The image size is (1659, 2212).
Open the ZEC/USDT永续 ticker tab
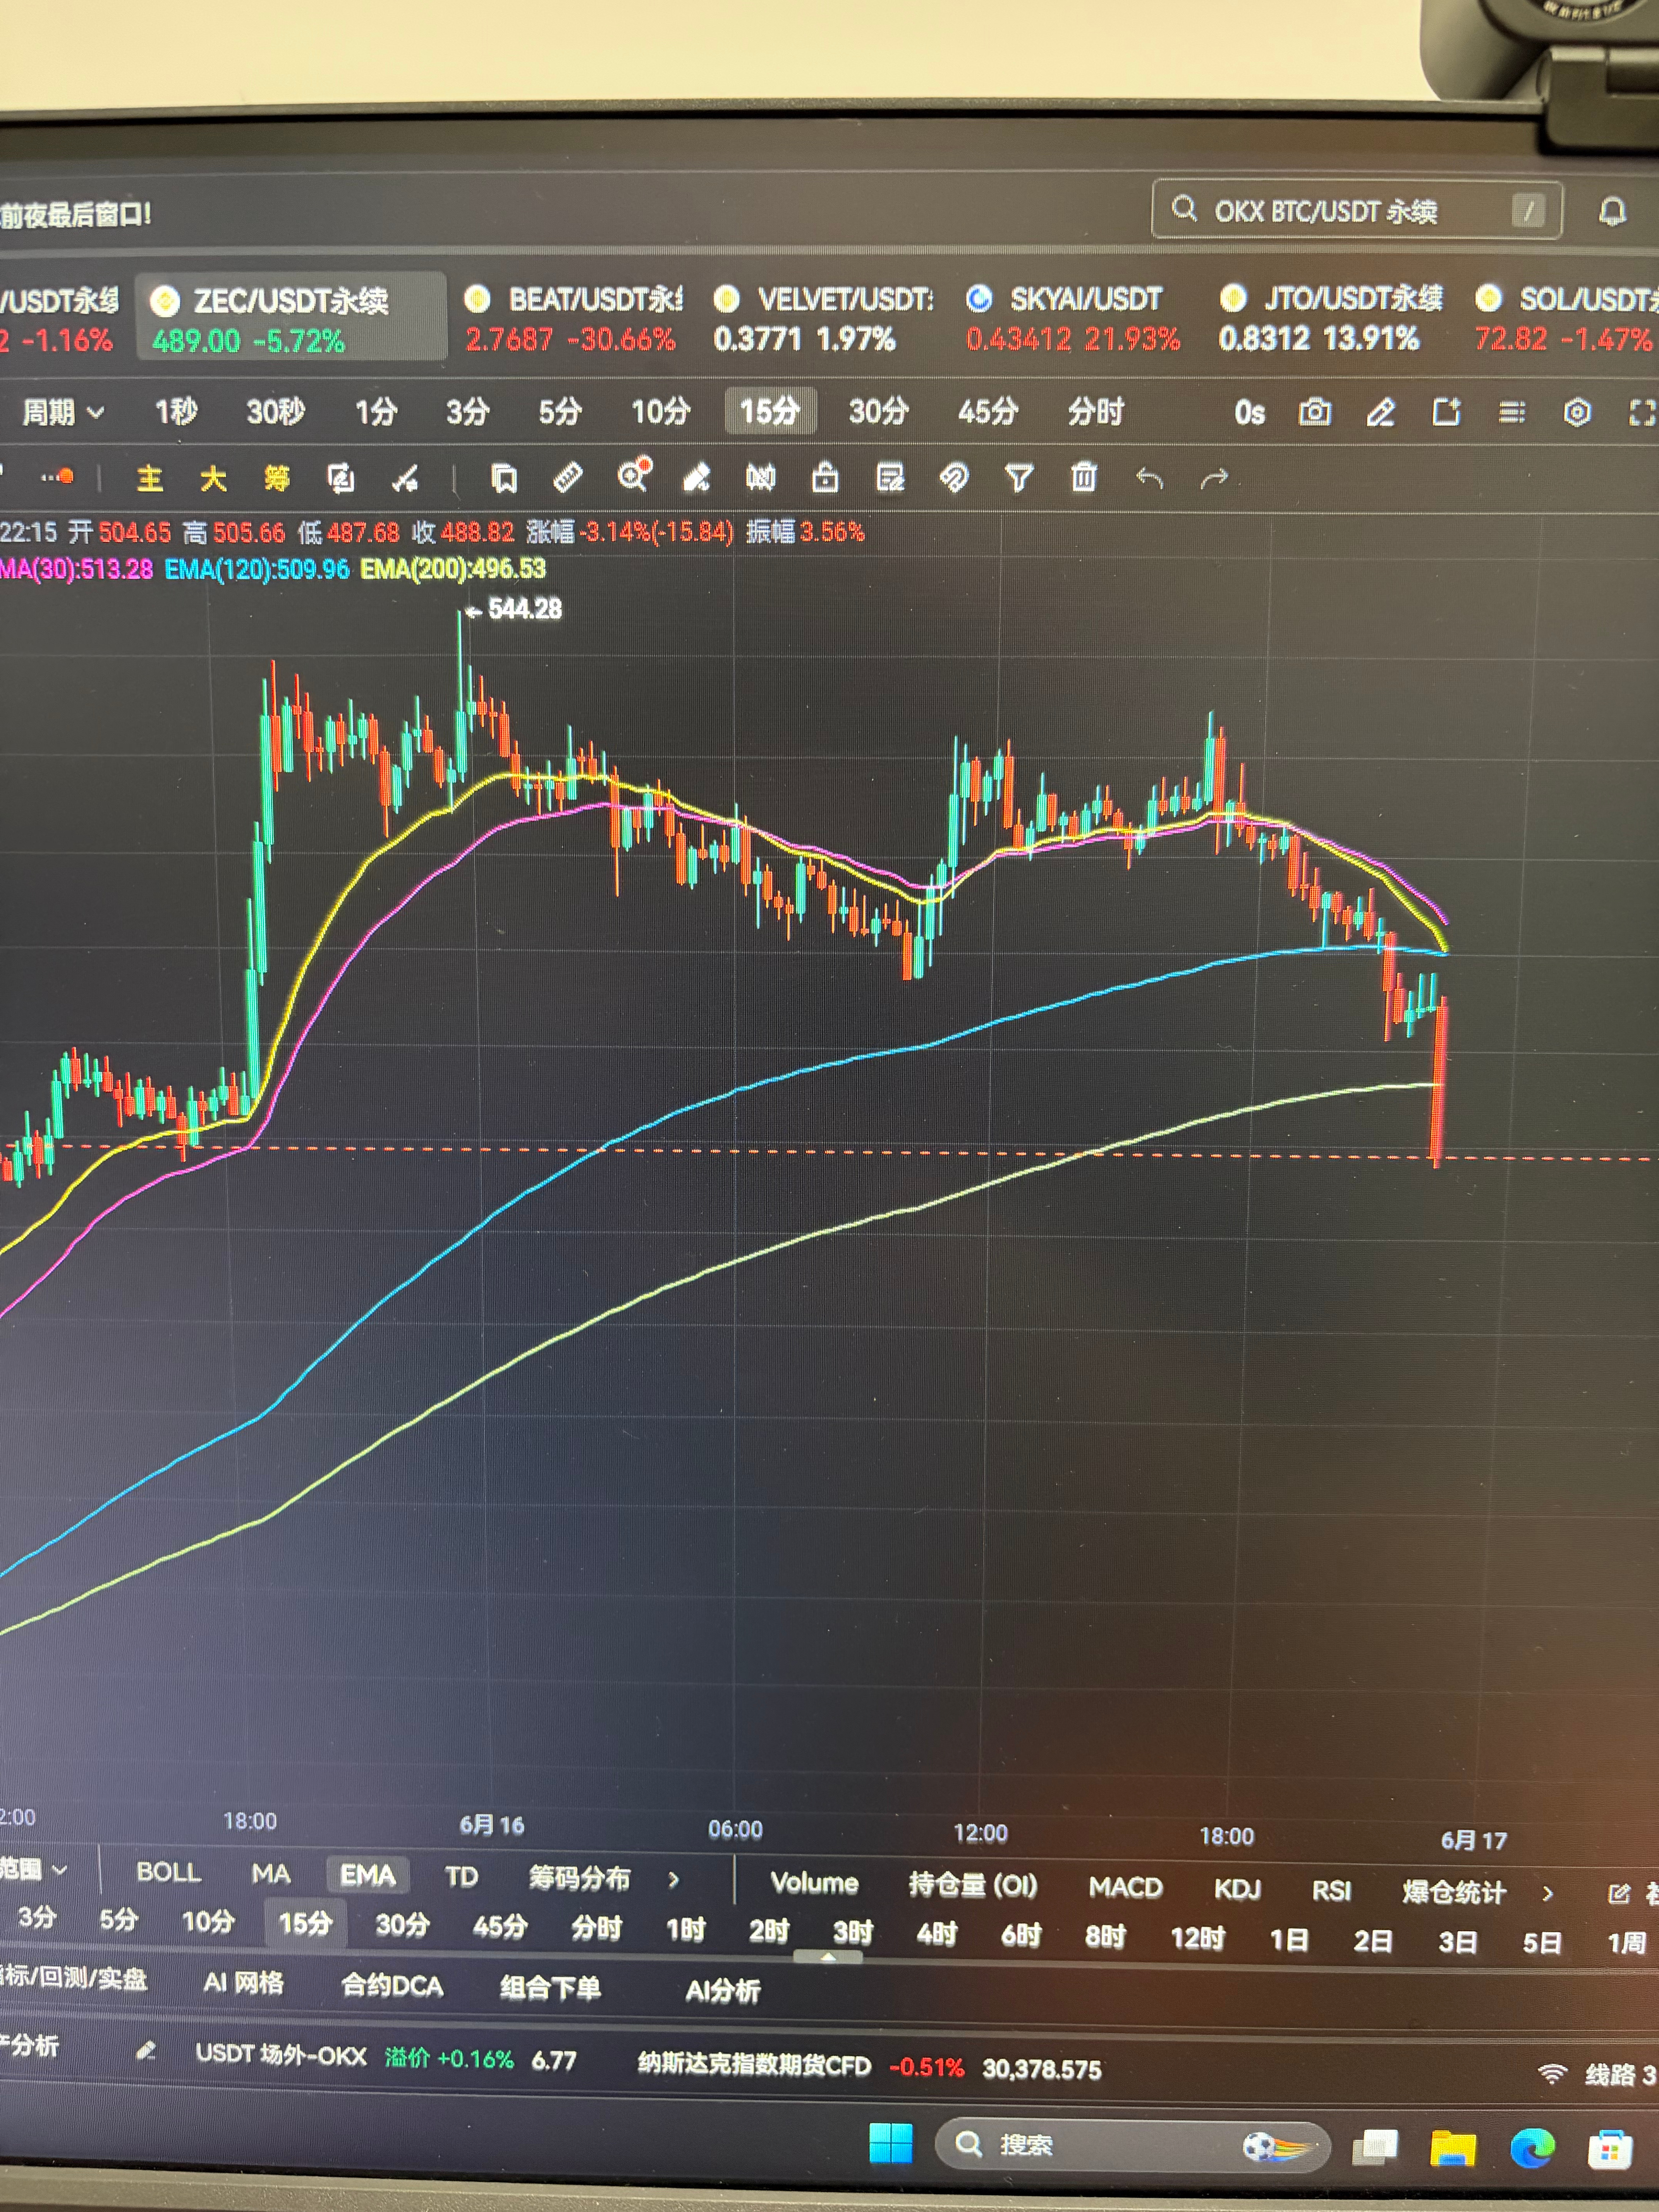pyautogui.click(x=290, y=318)
